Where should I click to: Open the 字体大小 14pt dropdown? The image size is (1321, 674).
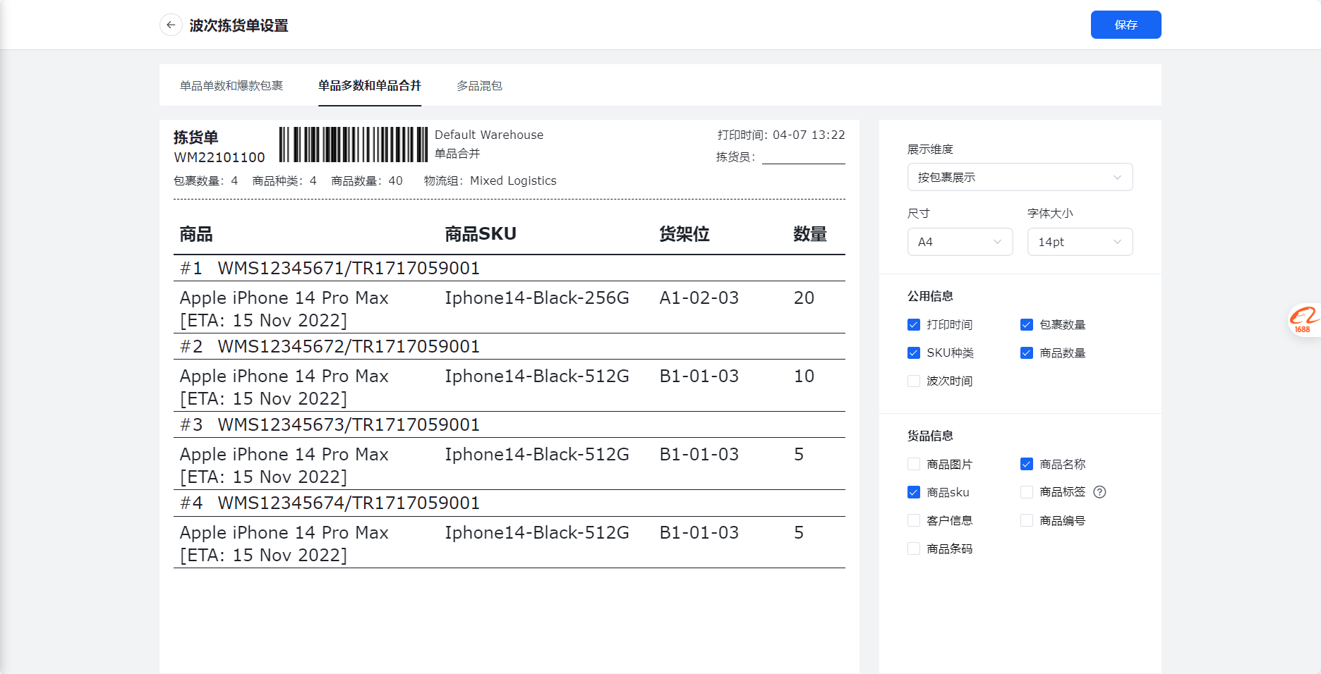click(1080, 242)
